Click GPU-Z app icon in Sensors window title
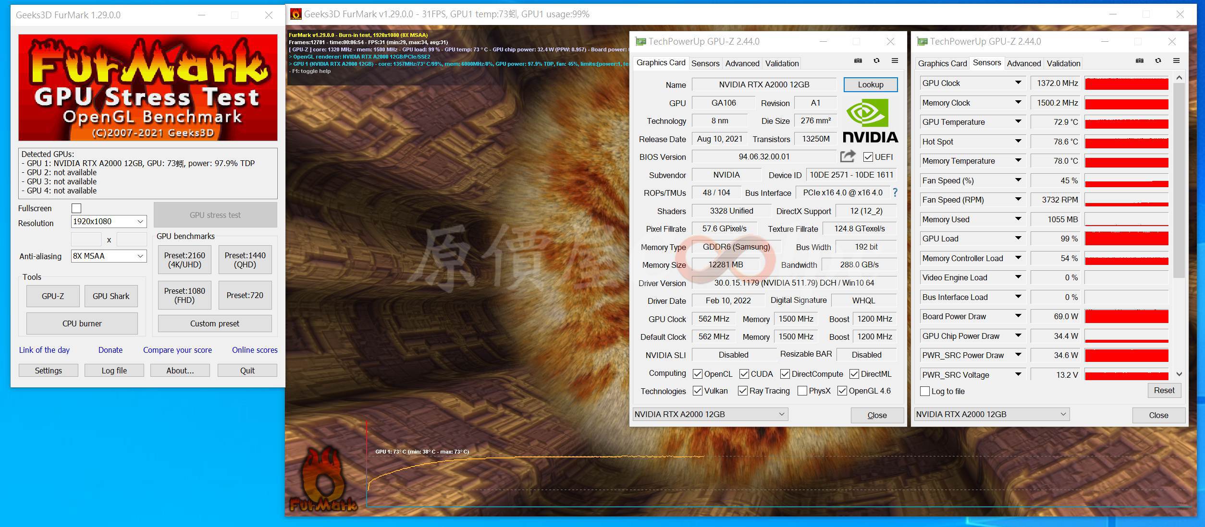 (922, 42)
